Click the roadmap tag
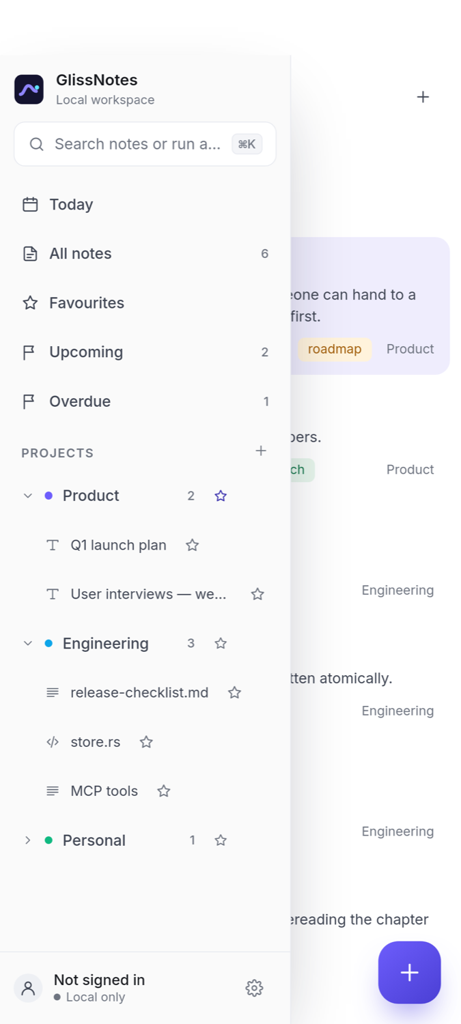The height and width of the screenshot is (1024, 461). (x=335, y=349)
